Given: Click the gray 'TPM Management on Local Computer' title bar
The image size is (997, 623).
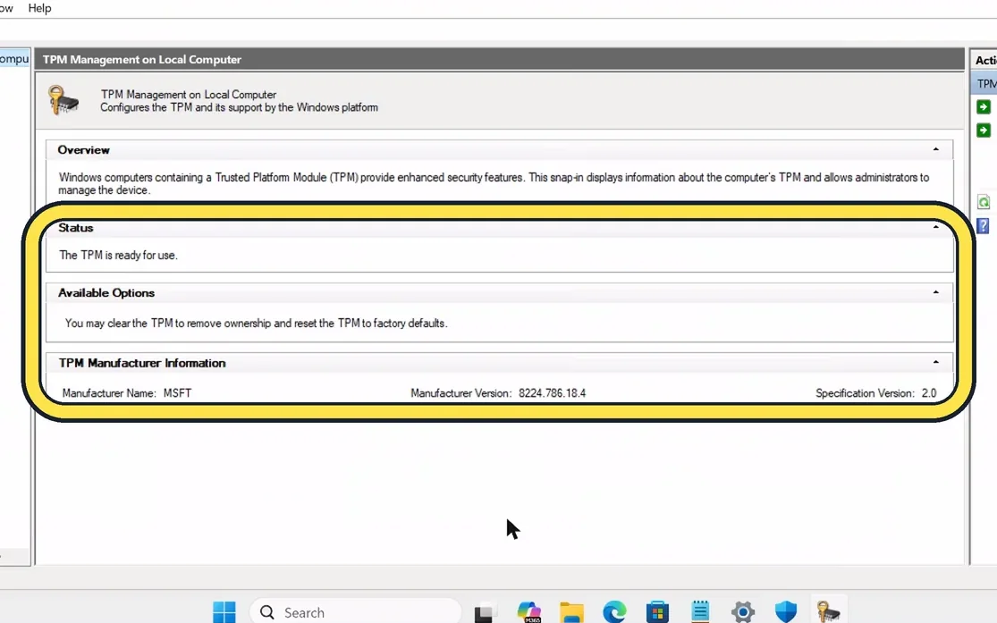Looking at the screenshot, I should tap(500, 59).
